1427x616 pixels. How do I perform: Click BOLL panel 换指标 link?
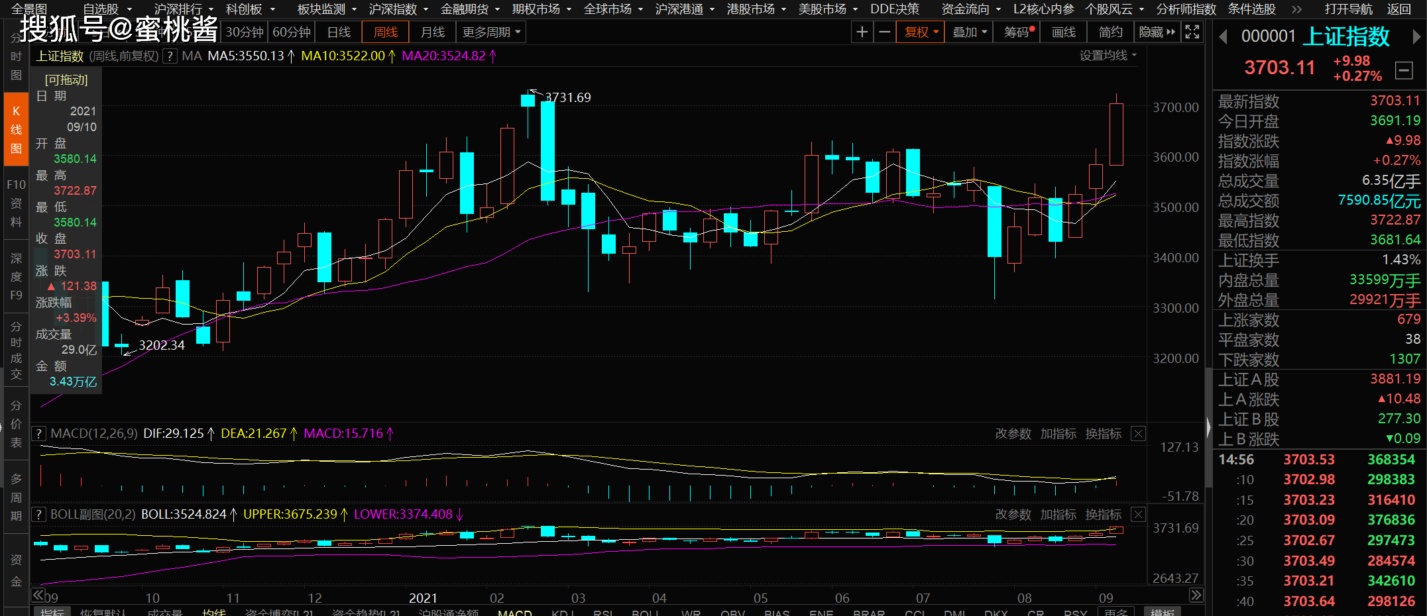[x=1103, y=515]
